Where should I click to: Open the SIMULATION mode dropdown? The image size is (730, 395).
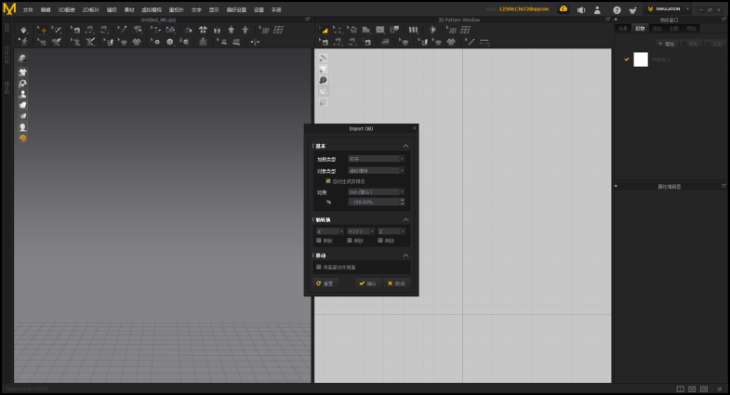pos(669,9)
